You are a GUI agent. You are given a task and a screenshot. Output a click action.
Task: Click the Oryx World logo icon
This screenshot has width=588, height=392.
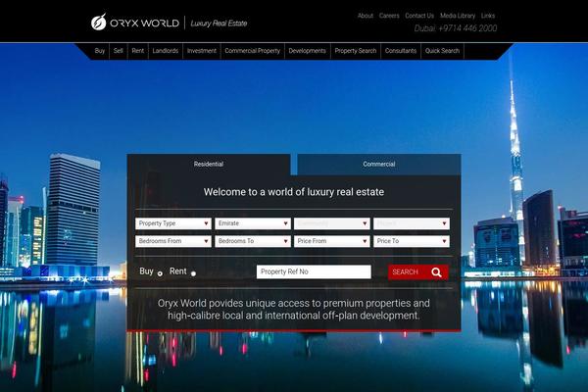click(x=99, y=22)
